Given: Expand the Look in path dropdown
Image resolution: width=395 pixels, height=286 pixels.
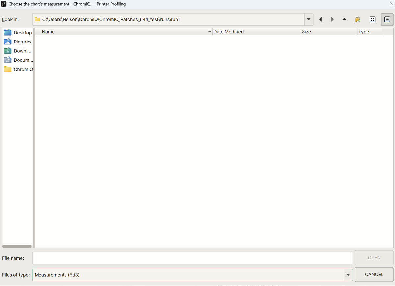Looking at the screenshot, I should [308, 19].
